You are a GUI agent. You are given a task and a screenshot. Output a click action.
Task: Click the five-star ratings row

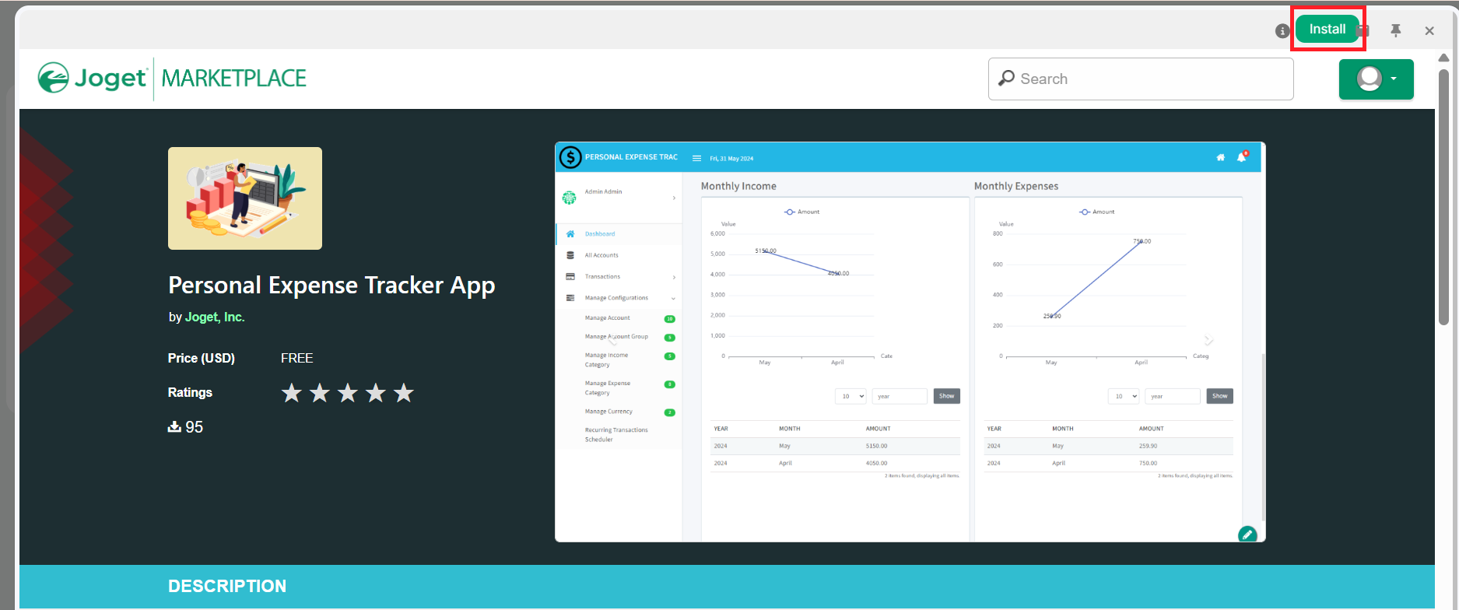(x=347, y=393)
